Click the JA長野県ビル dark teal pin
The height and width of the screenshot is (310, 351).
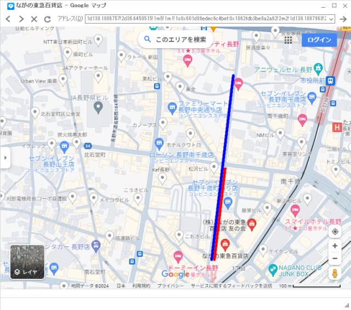coord(98,107)
